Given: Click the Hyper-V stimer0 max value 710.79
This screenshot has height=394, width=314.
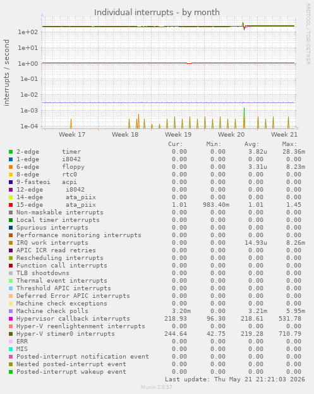Looking at the screenshot, I should (290, 334).
